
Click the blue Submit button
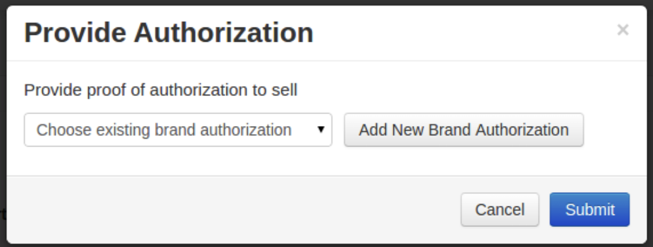(589, 210)
